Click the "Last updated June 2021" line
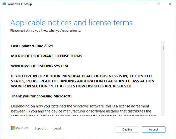 click(x=32, y=46)
